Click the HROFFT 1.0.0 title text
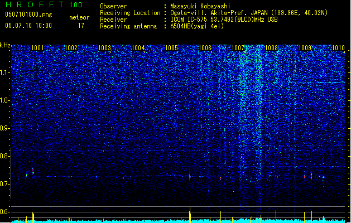This screenshot has height=223, width=351. (44, 4)
